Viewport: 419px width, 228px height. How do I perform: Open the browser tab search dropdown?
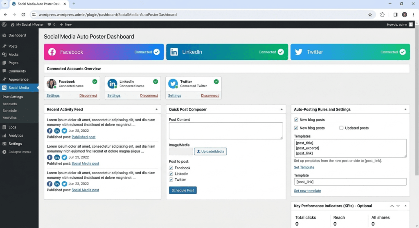tap(5, 4)
